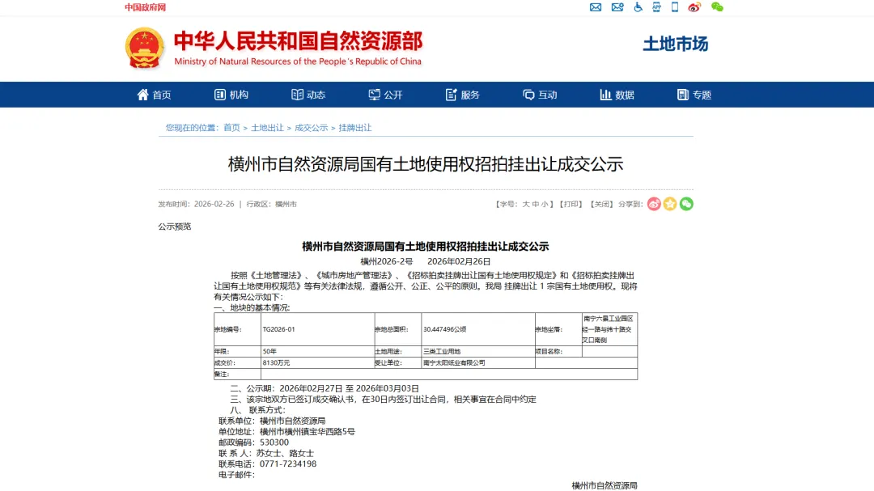Viewport: 874px width, 491px height.
Task: Click the 打印 print button
Action: (x=571, y=204)
